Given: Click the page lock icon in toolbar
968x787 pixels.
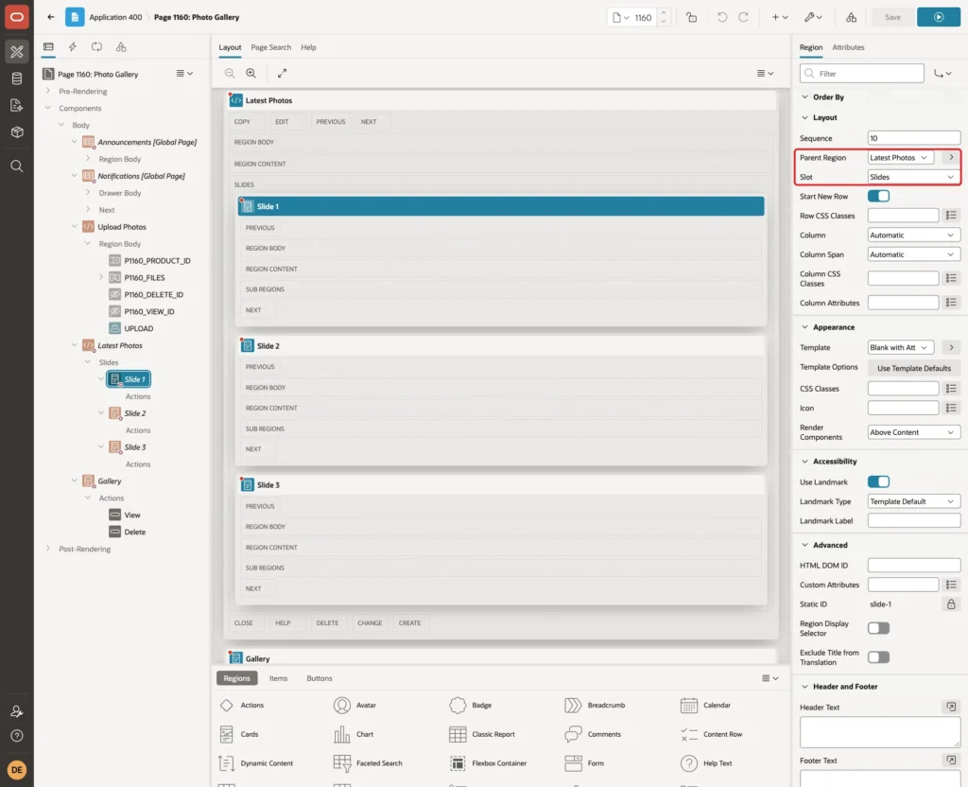Looking at the screenshot, I should (691, 17).
